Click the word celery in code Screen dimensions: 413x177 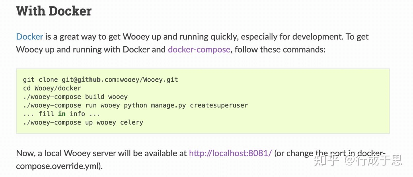pos(132,122)
